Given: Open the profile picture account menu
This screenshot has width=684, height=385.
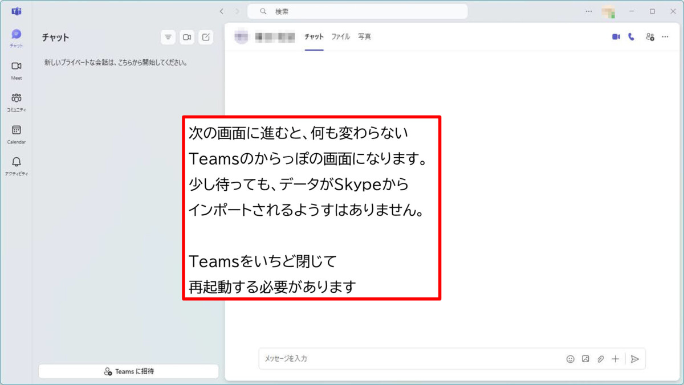Looking at the screenshot, I should (x=608, y=11).
